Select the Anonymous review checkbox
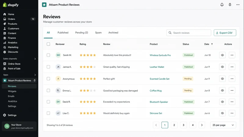 click(x=48, y=79)
